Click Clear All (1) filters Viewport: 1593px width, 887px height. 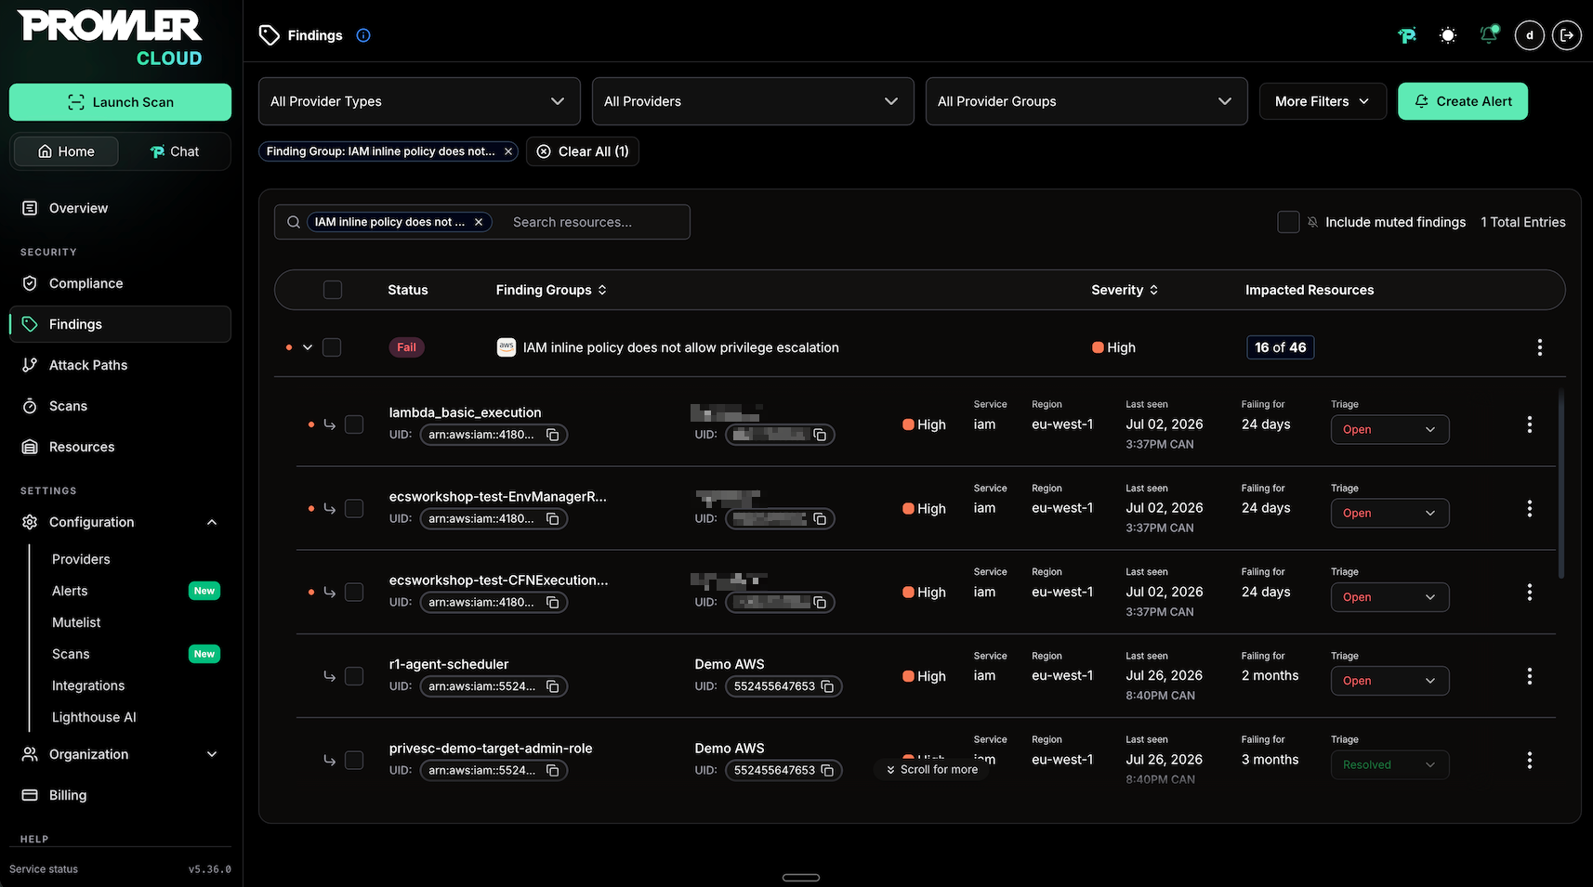[583, 151]
